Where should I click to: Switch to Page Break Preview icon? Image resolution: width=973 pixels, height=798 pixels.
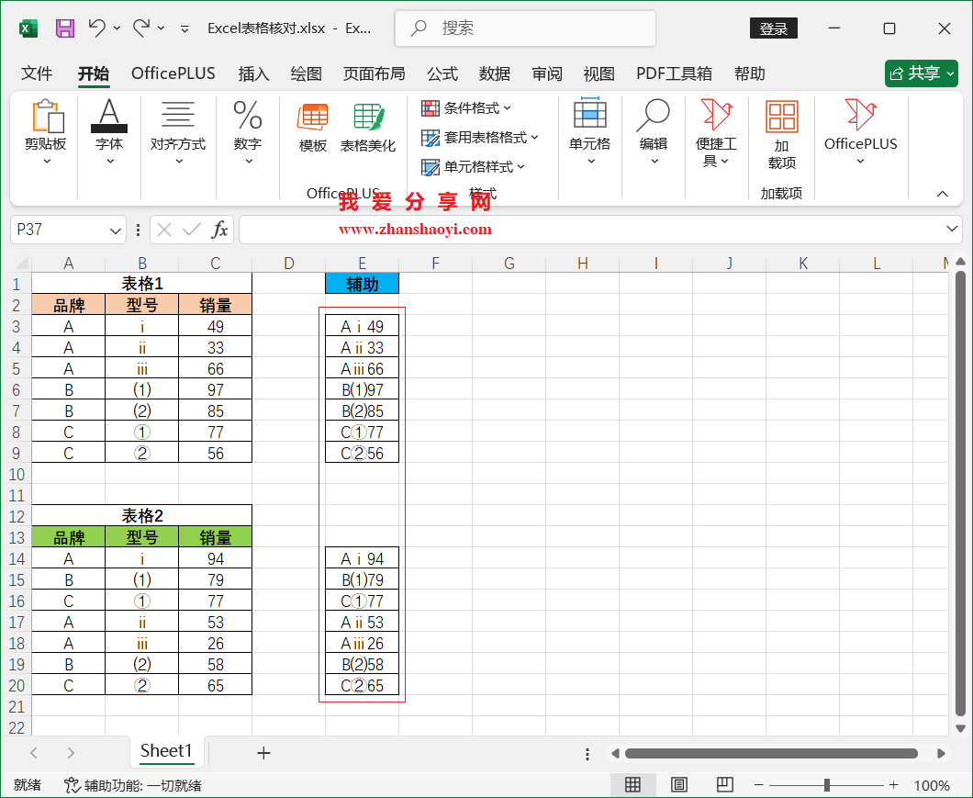pyautogui.click(x=725, y=784)
